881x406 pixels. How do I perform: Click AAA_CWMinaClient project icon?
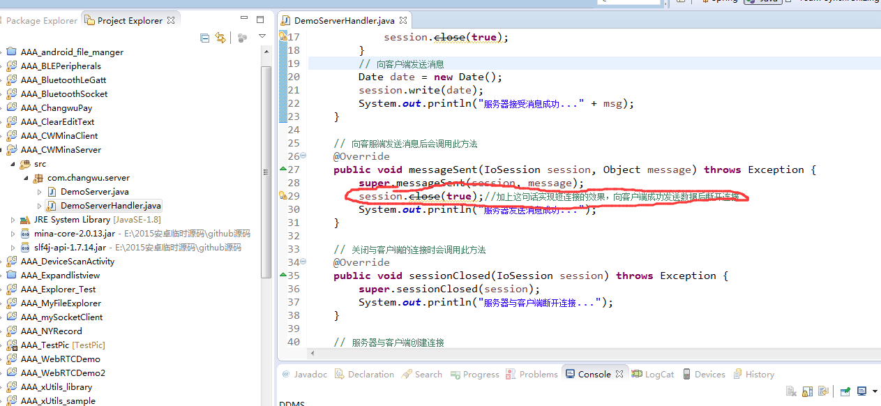(12, 135)
